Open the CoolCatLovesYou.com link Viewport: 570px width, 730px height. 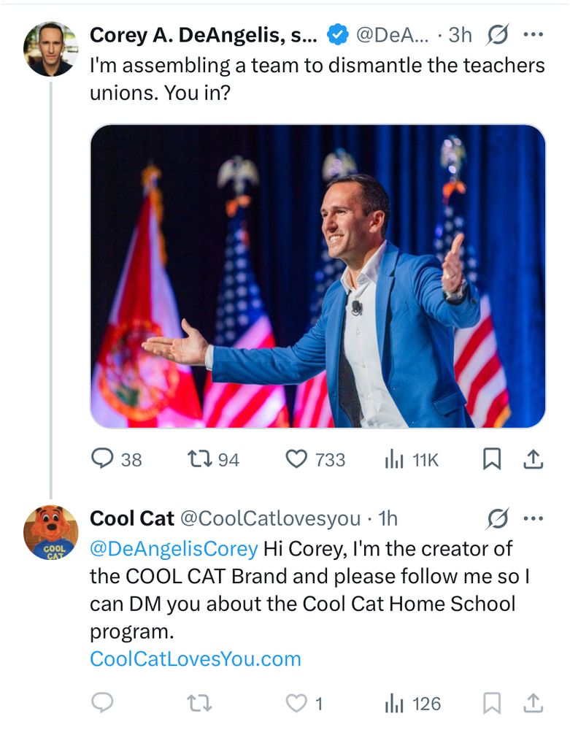pos(195,658)
